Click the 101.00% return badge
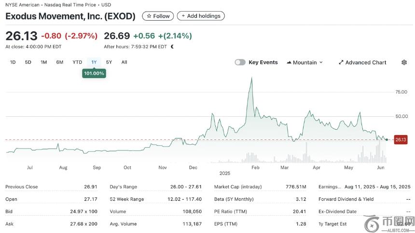 click(94, 73)
